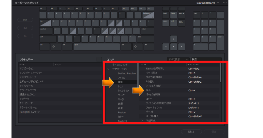Screen dimensions: 263x138
Task: Click the left OS key beside left ctrl
Action: [x=54, y=47]
